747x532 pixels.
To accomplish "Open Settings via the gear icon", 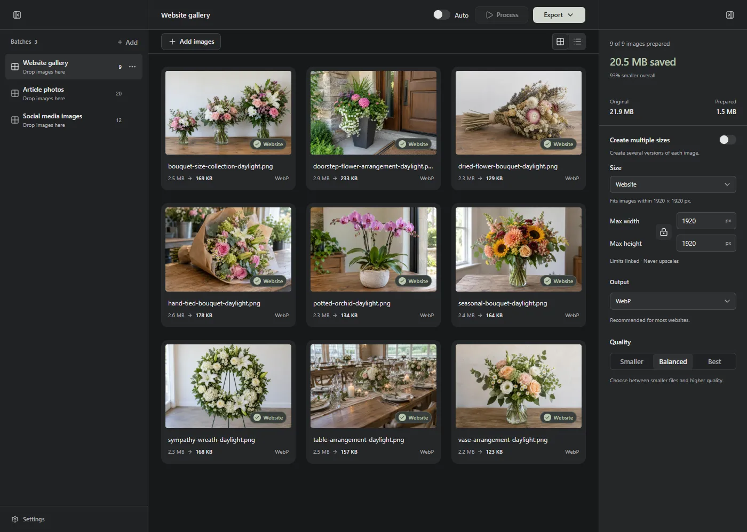I will pos(15,519).
